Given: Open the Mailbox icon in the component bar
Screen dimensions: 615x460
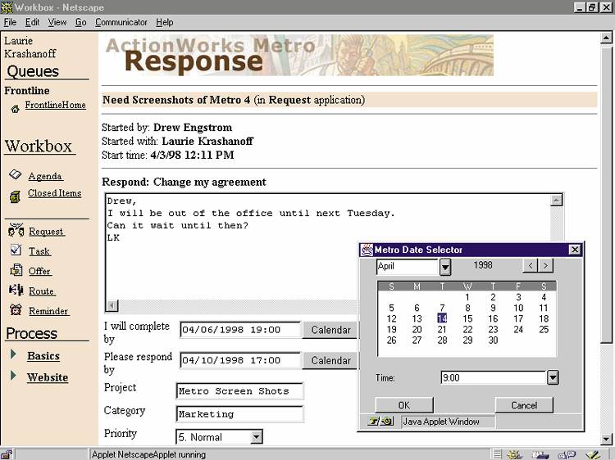Looking at the screenshot, I should (x=540, y=454).
